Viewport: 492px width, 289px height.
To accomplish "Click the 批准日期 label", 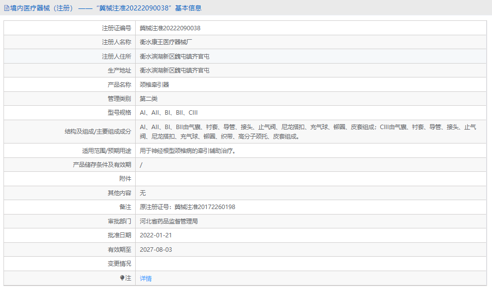I will tap(119, 235).
